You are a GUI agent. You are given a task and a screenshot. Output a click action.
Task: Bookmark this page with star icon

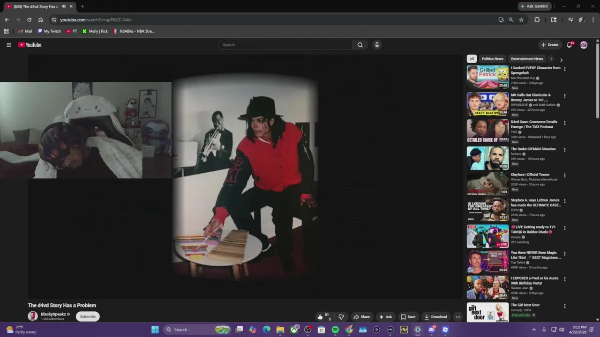pyautogui.click(x=521, y=20)
